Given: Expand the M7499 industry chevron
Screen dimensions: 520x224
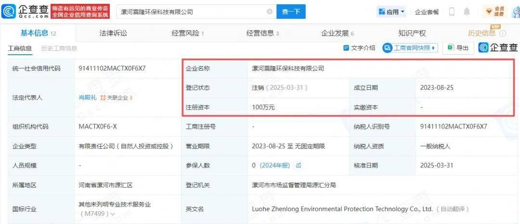Looking at the screenshot, I should coord(113,214).
